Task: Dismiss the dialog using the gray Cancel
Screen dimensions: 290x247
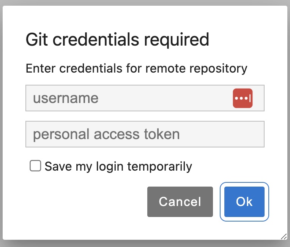Action: point(180,201)
